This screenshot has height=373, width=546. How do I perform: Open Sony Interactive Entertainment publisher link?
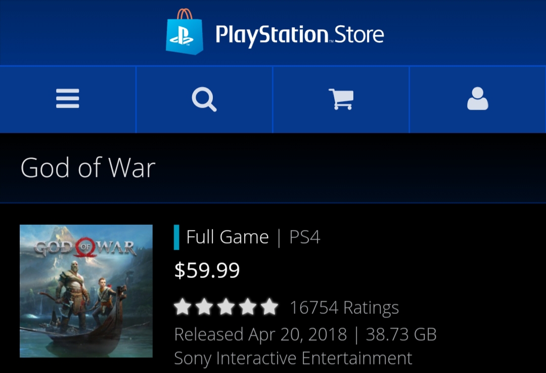293,358
